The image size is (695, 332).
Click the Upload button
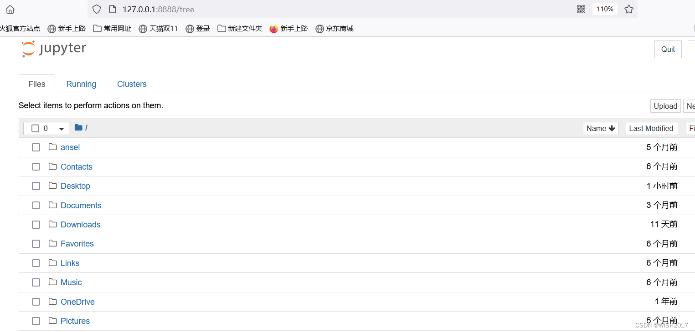pyautogui.click(x=665, y=106)
